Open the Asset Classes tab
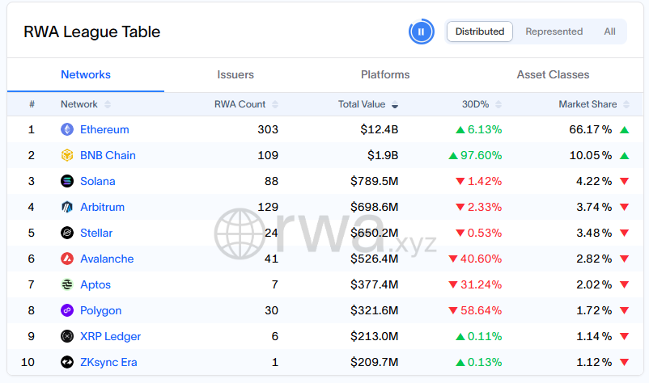 tap(553, 75)
